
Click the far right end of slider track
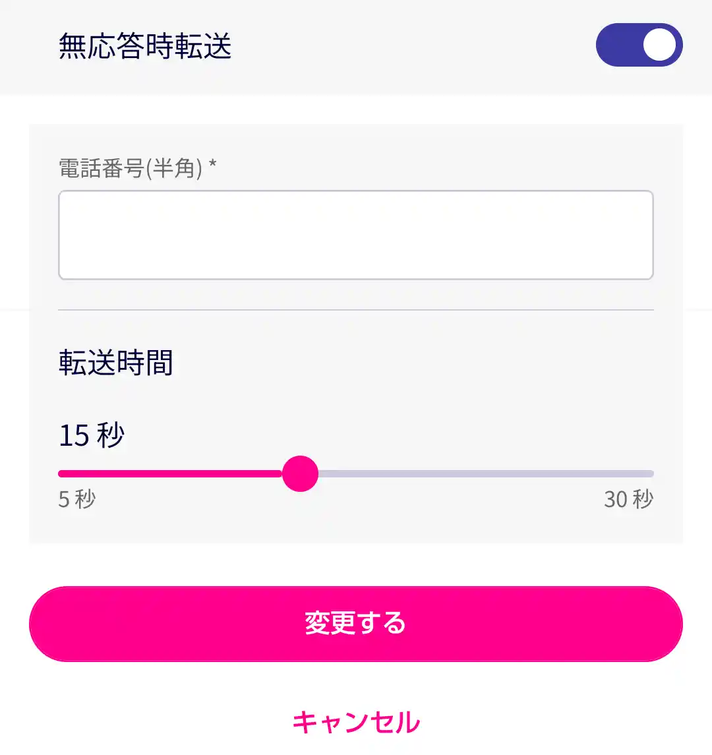[650, 473]
